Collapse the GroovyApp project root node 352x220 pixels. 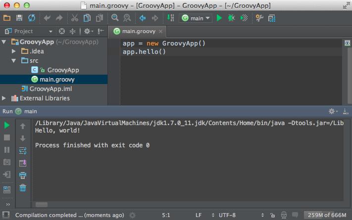4,42
